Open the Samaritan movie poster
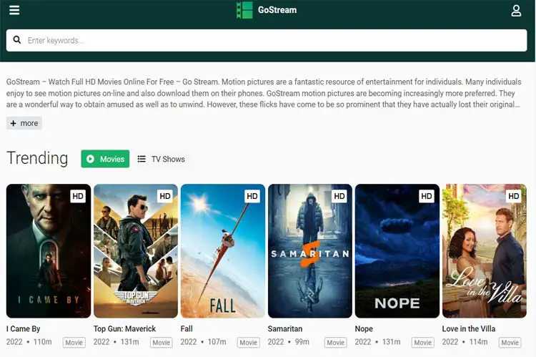This screenshot has height=357, width=536. tap(310, 251)
